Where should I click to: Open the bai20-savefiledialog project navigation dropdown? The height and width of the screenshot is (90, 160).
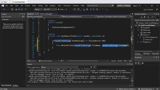44,17
